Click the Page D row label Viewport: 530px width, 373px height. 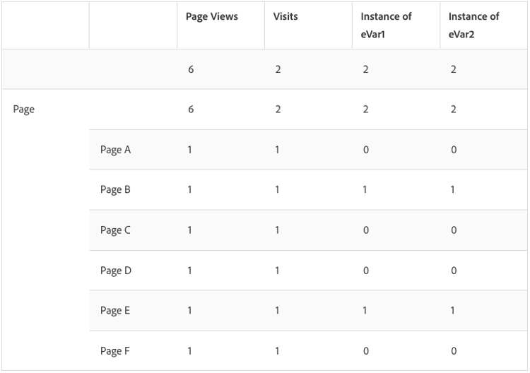coord(115,271)
